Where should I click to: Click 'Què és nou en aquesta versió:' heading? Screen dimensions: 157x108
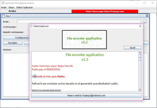pyautogui.click(x=46, y=90)
